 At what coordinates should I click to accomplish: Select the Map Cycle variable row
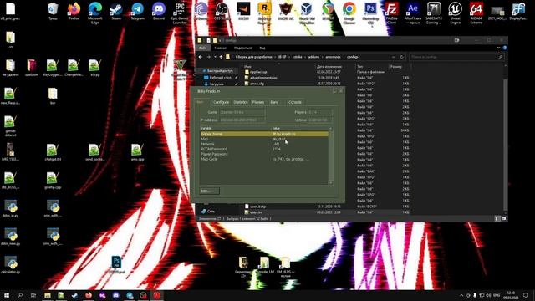(x=264, y=159)
